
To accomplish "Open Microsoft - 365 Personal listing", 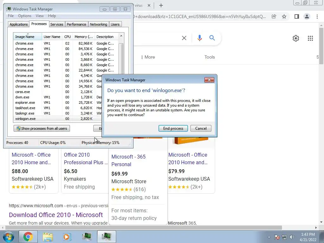I will (x=128, y=160).
